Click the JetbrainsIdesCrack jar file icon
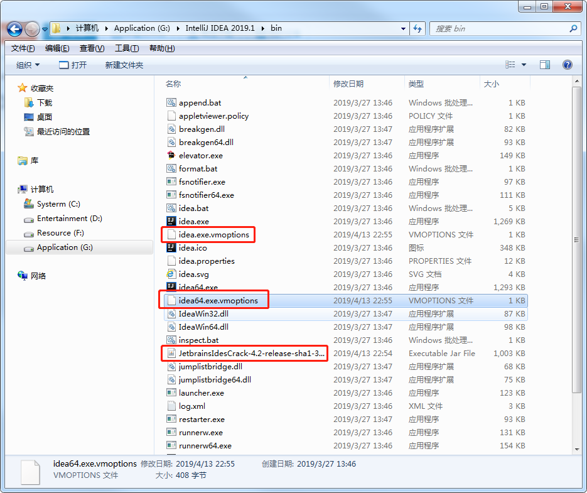587x493 pixels. pyautogui.click(x=171, y=353)
